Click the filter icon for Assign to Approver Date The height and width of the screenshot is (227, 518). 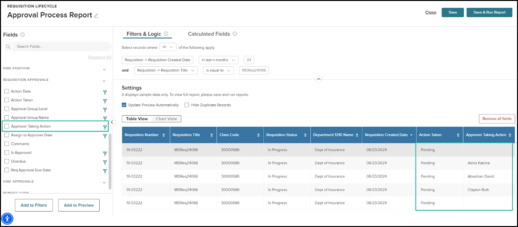pos(105,136)
